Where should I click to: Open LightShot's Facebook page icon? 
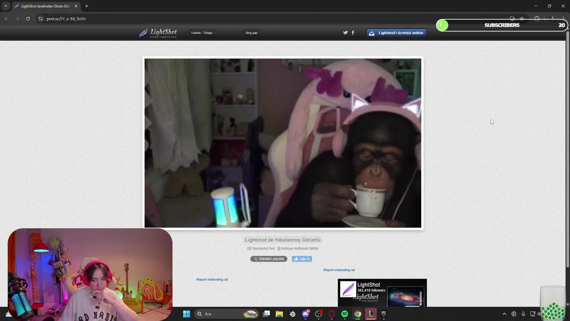click(x=353, y=33)
